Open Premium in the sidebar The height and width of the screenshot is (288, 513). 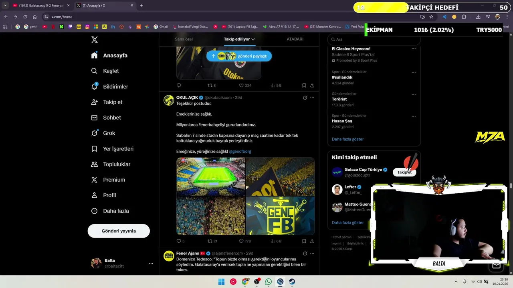coord(108,180)
